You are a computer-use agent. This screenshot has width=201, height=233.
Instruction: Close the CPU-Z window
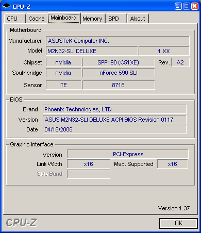coord(195,6)
